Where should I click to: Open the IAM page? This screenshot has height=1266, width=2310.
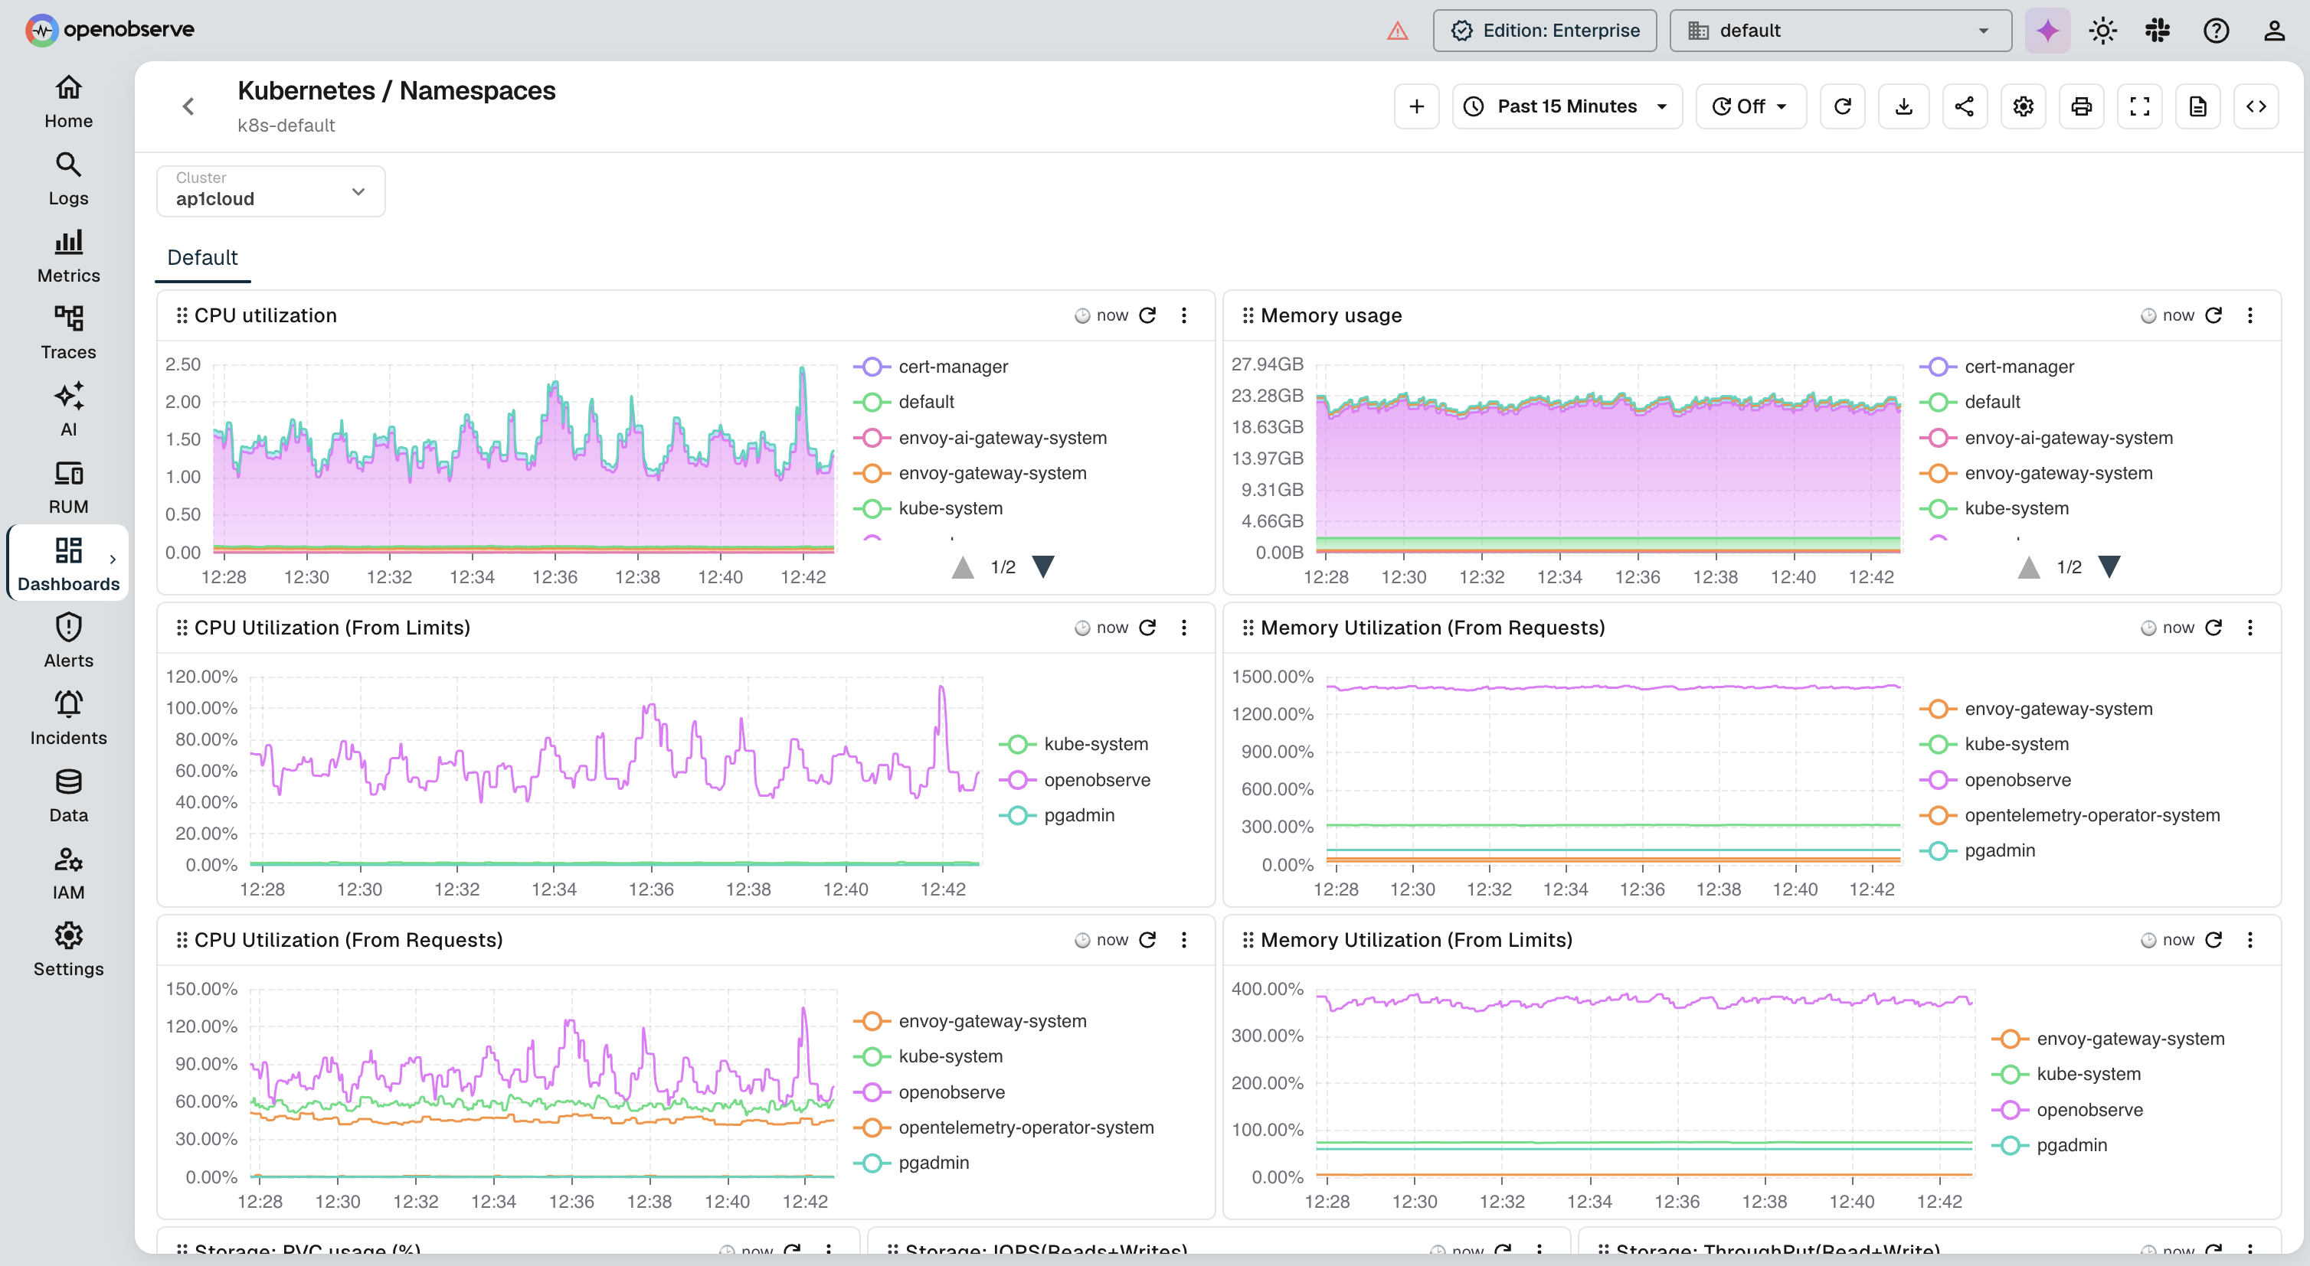click(x=68, y=873)
